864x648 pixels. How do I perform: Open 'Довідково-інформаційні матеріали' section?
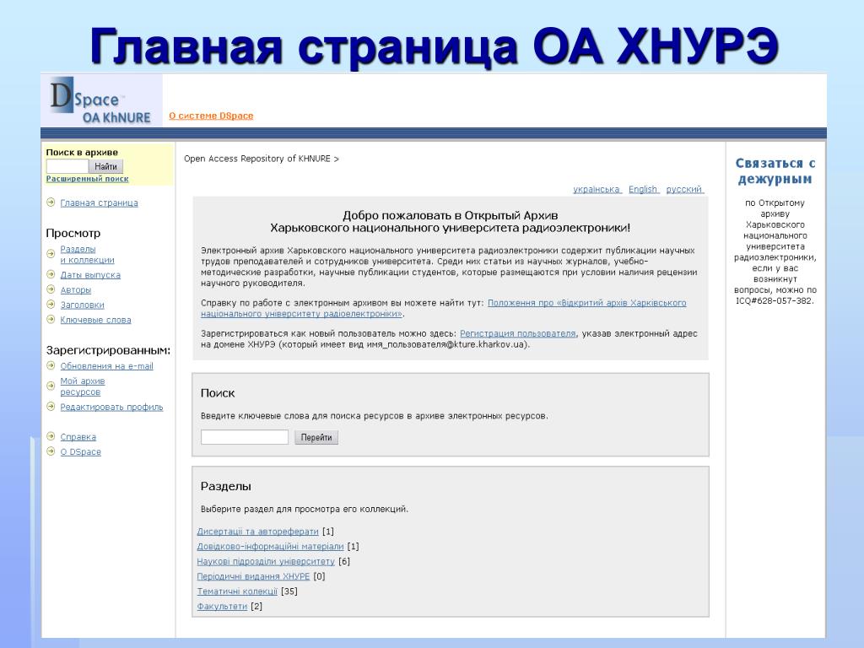point(271,546)
